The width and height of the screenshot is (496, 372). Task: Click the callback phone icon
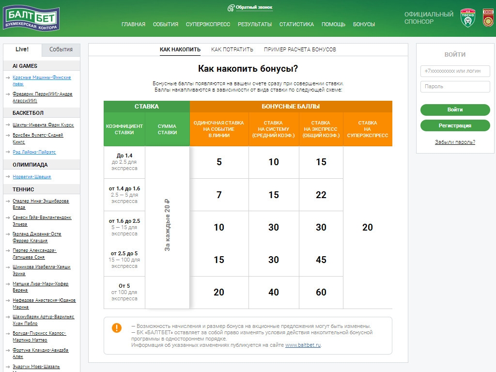point(231,8)
